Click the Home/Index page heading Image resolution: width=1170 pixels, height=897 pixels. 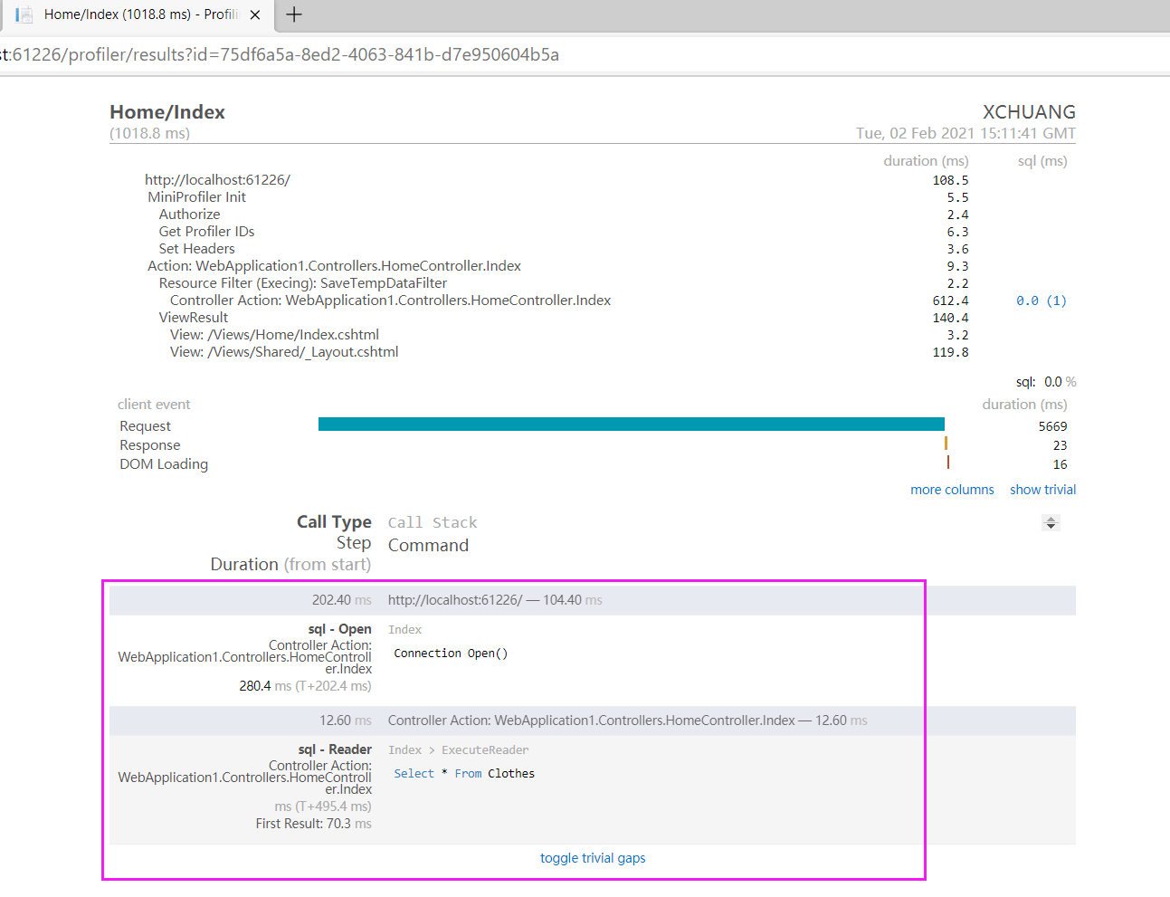[166, 112]
